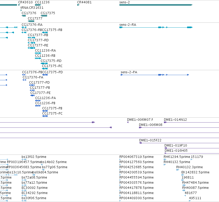Screen dimensions: 219x202
Task: Select BAC clone DME1-006M07.F label
Action: tap(140, 120)
